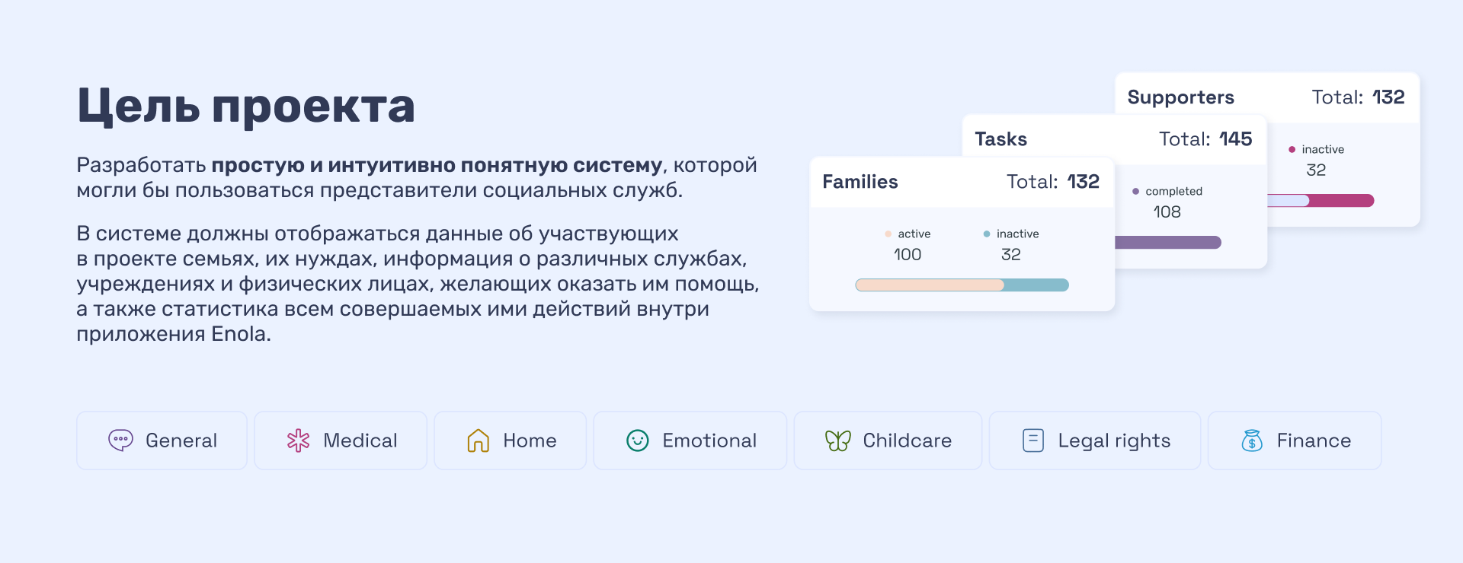The width and height of the screenshot is (1463, 563).
Task: Select the Medical category label
Action: (360, 441)
